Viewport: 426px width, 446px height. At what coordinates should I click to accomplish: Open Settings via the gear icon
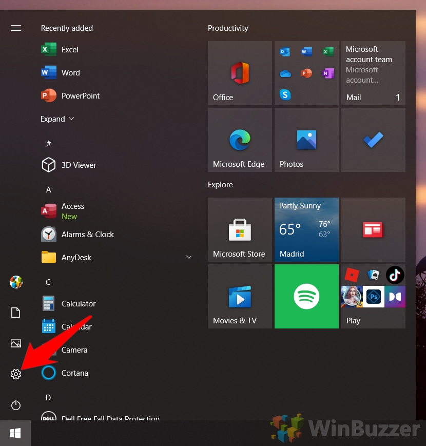tap(15, 374)
